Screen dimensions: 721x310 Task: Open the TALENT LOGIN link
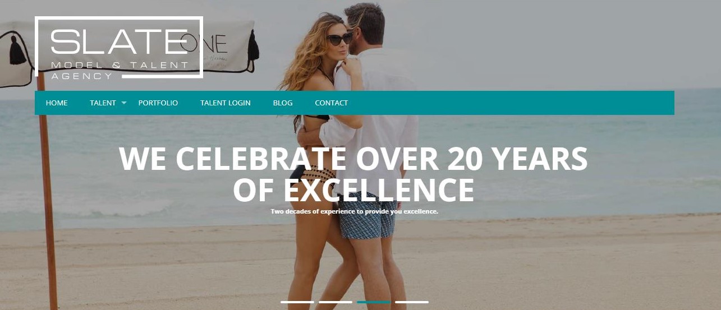click(226, 103)
